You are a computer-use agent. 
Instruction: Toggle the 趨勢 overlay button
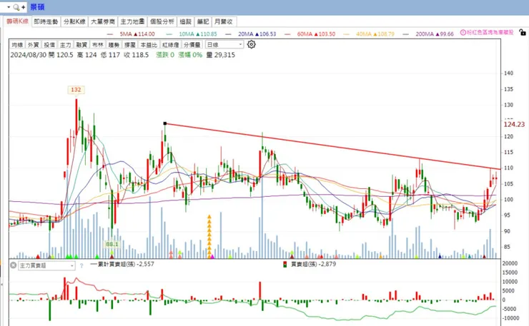point(114,44)
